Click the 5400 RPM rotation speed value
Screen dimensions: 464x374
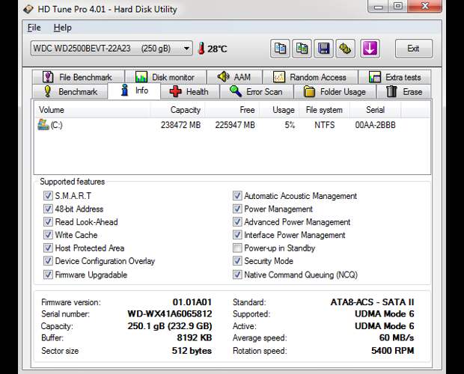[392, 351]
